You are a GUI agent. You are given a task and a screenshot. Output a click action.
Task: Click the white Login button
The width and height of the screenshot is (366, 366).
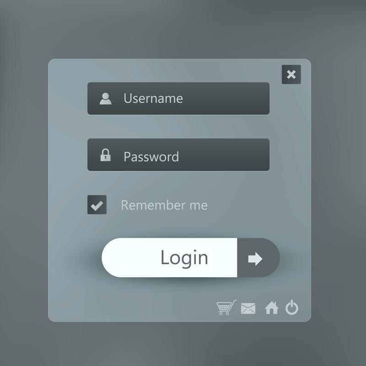(169, 258)
